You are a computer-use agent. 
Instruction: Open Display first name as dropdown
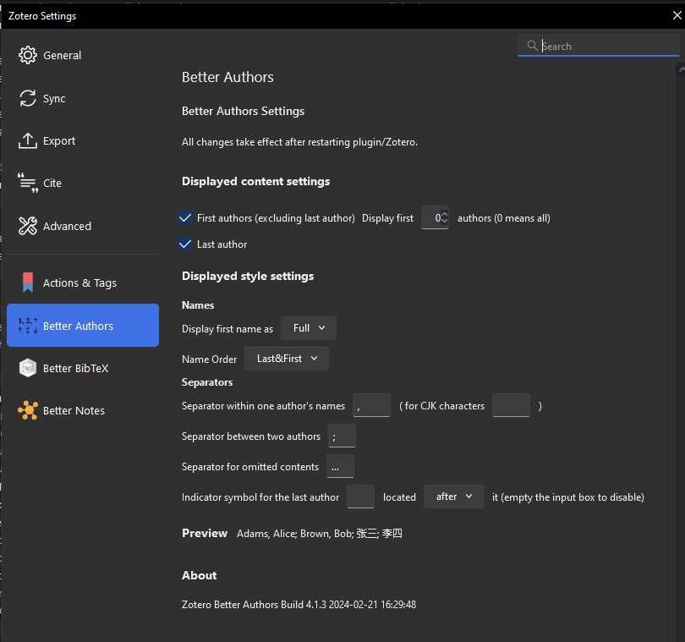pyautogui.click(x=309, y=328)
